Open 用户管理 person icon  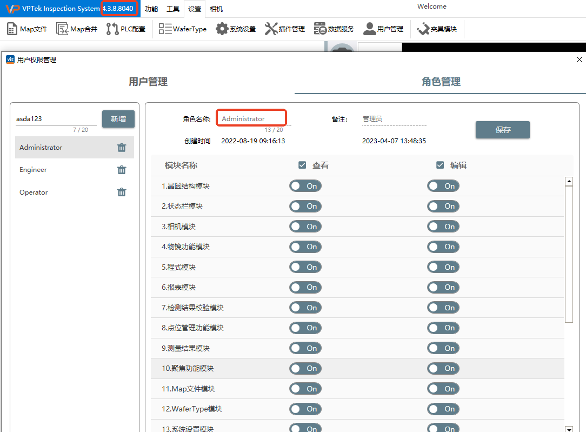tap(370, 29)
